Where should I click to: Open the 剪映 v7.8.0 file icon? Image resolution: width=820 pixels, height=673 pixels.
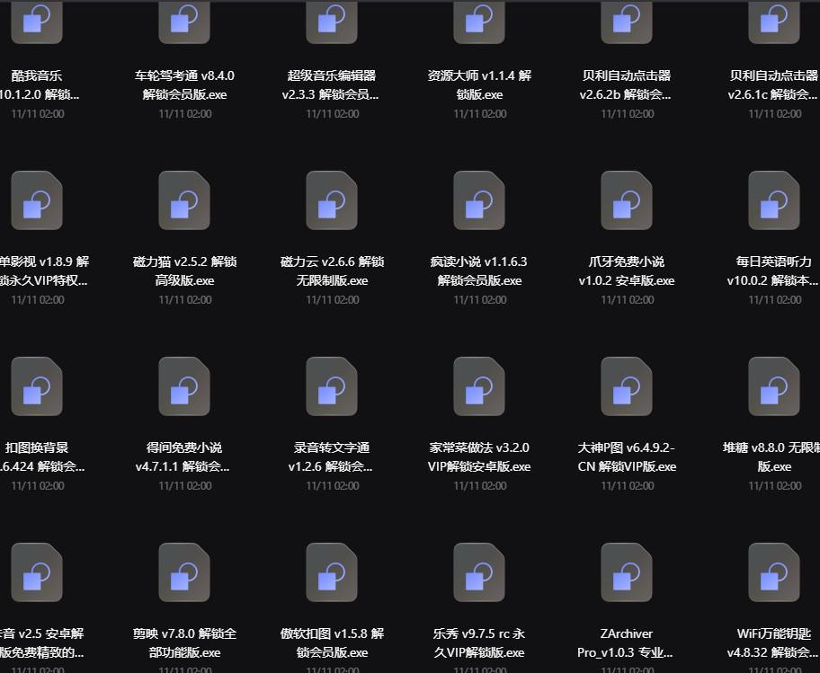click(184, 572)
